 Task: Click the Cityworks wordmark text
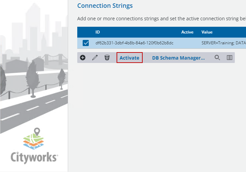[x=34, y=157]
